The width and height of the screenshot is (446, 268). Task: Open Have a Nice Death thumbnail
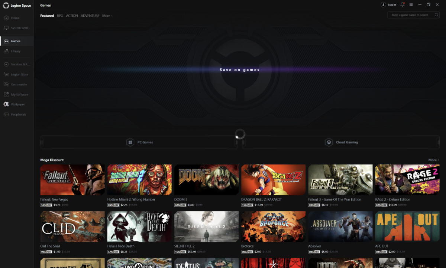(x=139, y=226)
